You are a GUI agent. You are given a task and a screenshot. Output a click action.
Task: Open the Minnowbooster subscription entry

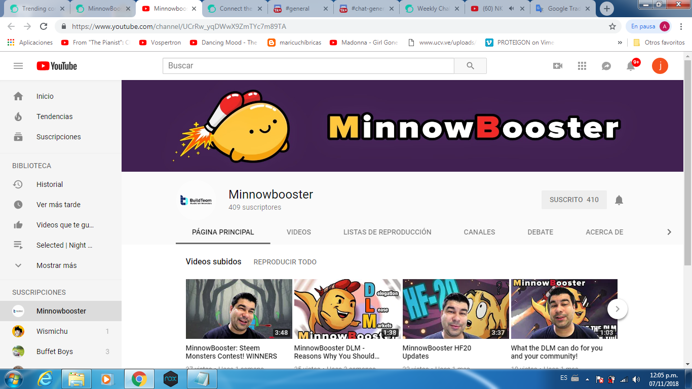click(x=61, y=311)
